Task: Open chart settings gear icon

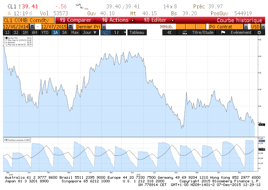Action: pyautogui.click(x=259, y=32)
